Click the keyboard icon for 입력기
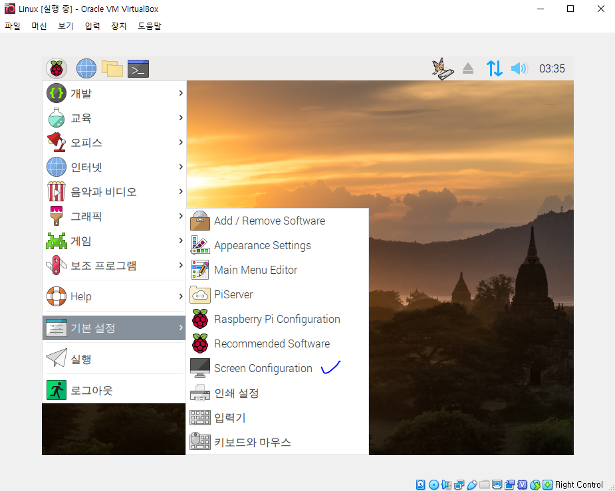The height and width of the screenshot is (491, 615). tap(200, 418)
